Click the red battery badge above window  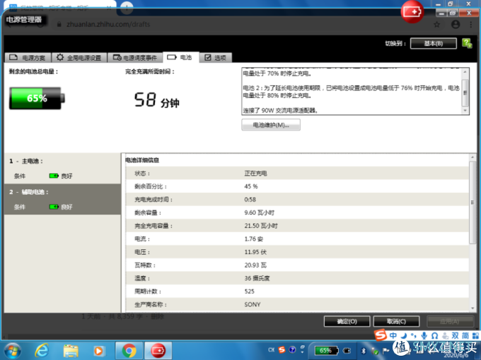(412, 11)
